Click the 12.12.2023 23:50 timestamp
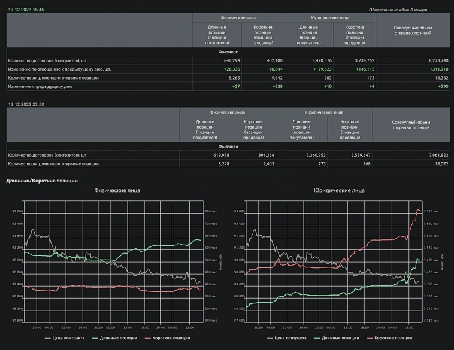The width and height of the screenshot is (454, 350). 26,104
